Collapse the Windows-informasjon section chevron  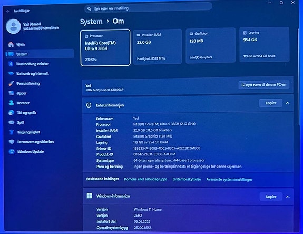pos(288,197)
